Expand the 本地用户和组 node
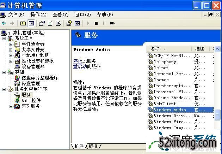This screenshot has width=222, height=154. click(11, 55)
